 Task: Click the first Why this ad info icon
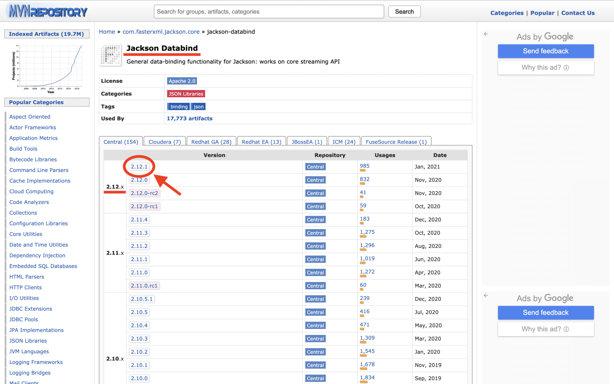[566, 68]
